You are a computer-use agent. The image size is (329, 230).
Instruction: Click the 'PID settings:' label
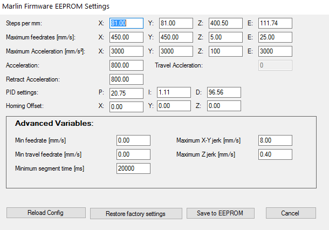coord(22,92)
